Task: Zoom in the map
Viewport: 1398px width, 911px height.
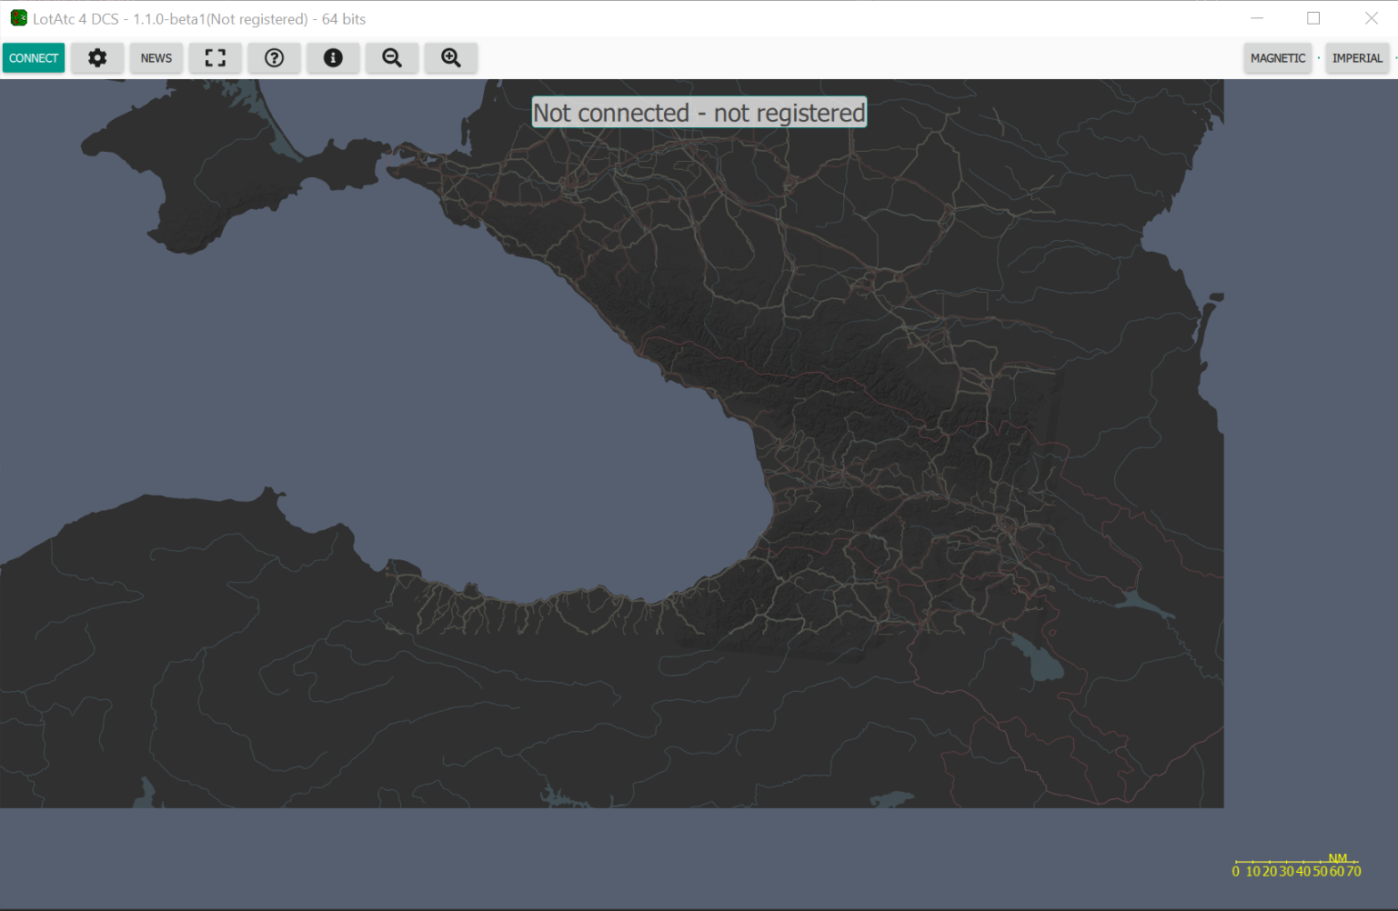Action: coord(451,58)
